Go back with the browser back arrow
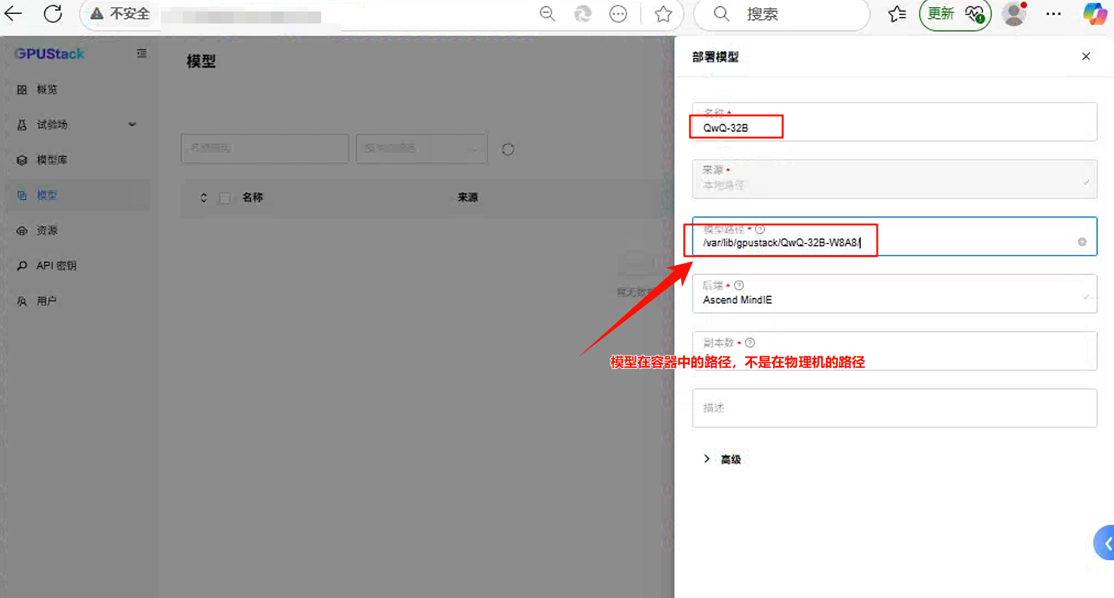Image resolution: width=1114 pixels, height=598 pixels. coord(13,13)
